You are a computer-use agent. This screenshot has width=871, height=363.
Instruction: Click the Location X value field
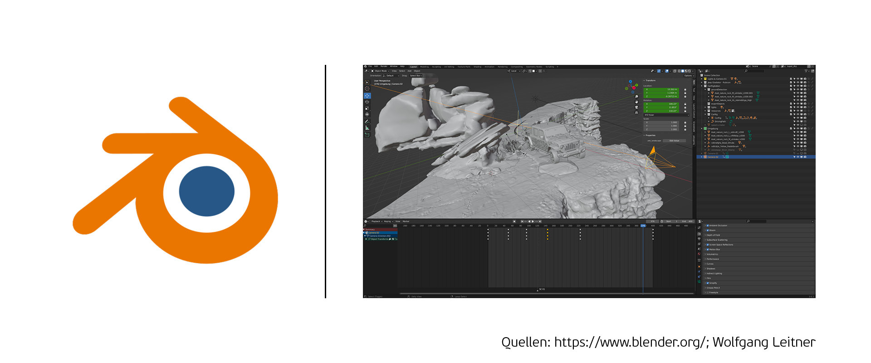(662, 89)
